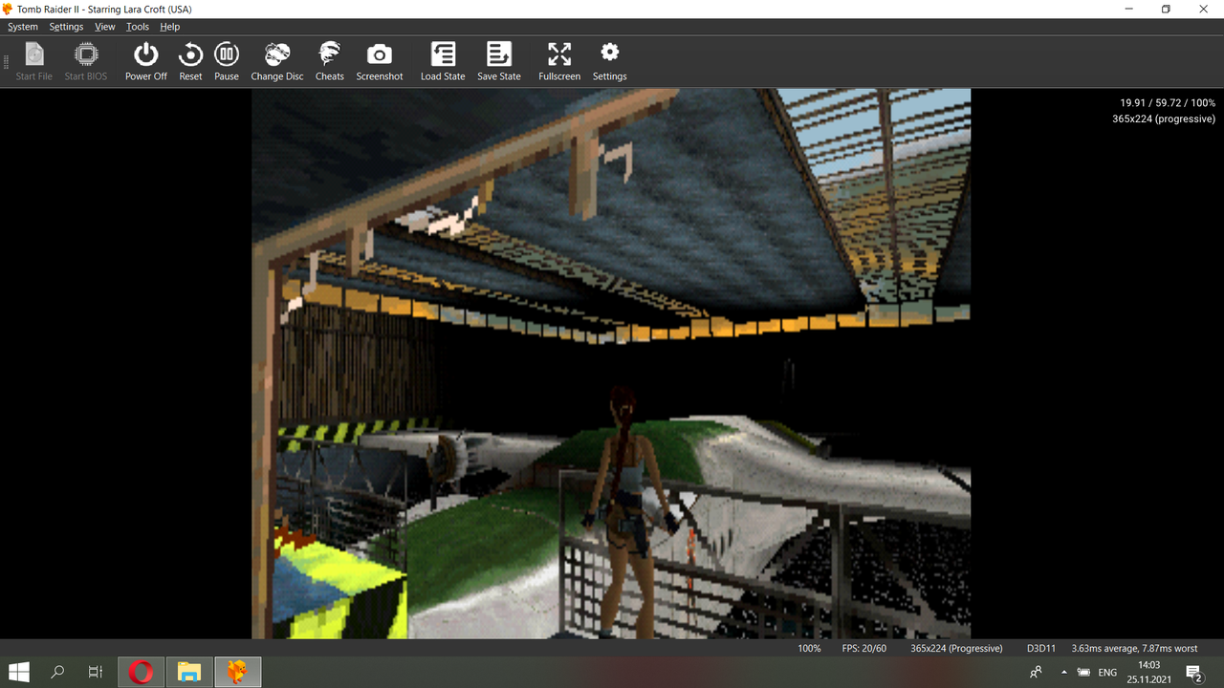Image resolution: width=1224 pixels, height=688 pixels.
Task: Launch the Opera browser from the taskbar
Action: (142, 672)
